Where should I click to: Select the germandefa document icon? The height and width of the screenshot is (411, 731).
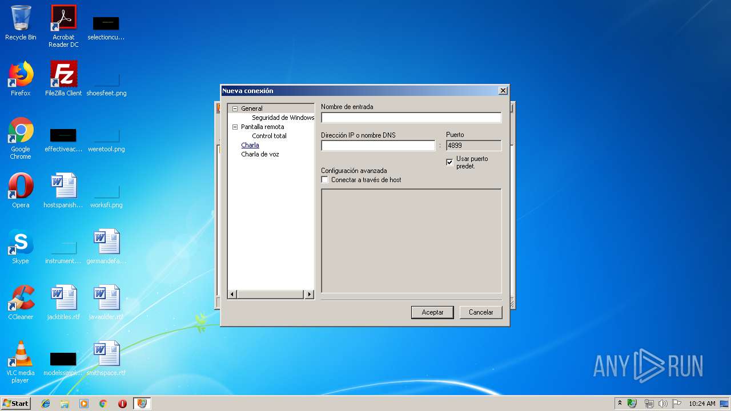[106, 247]
